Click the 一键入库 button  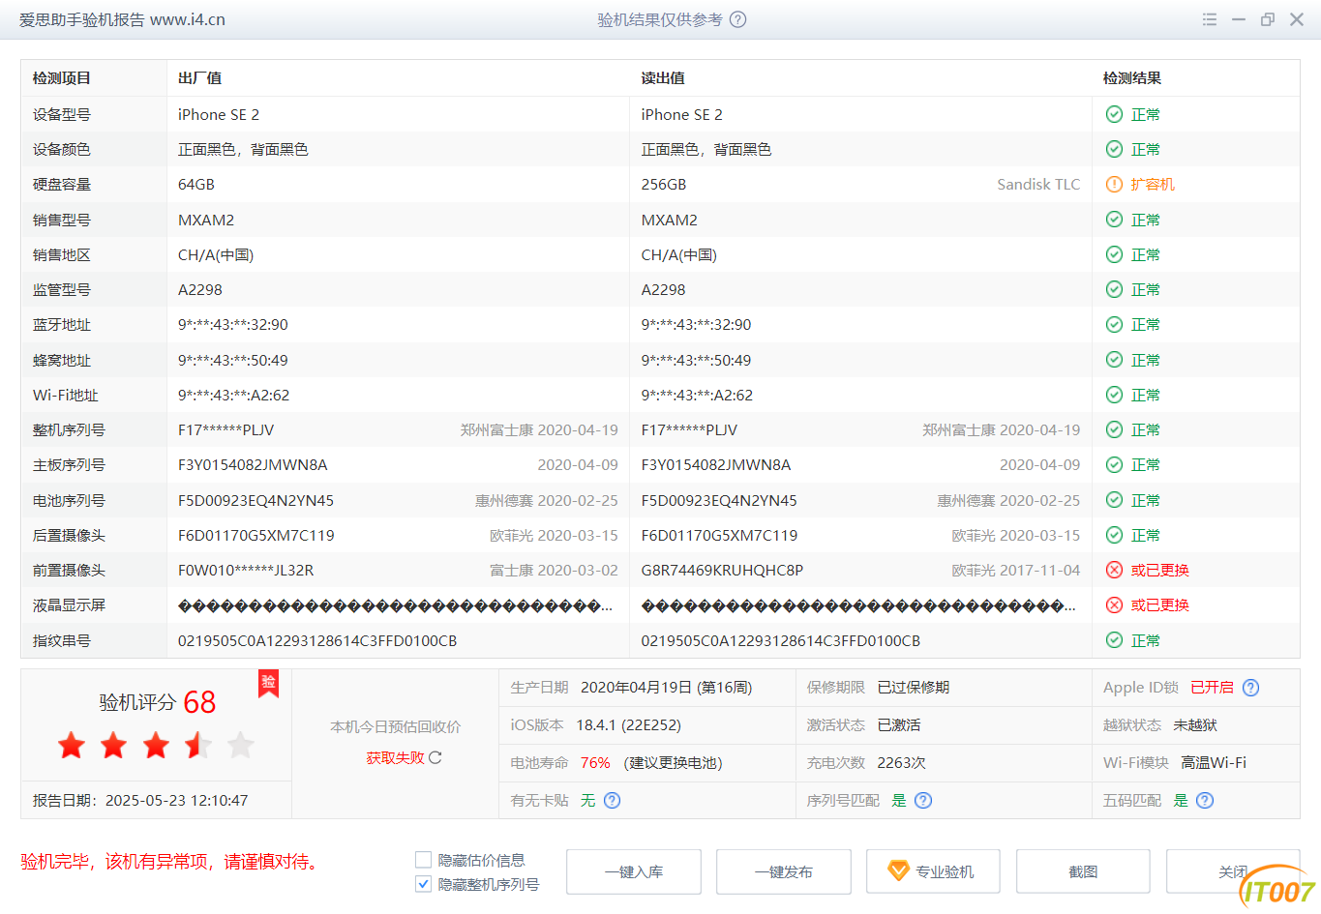tap(634, 871)
